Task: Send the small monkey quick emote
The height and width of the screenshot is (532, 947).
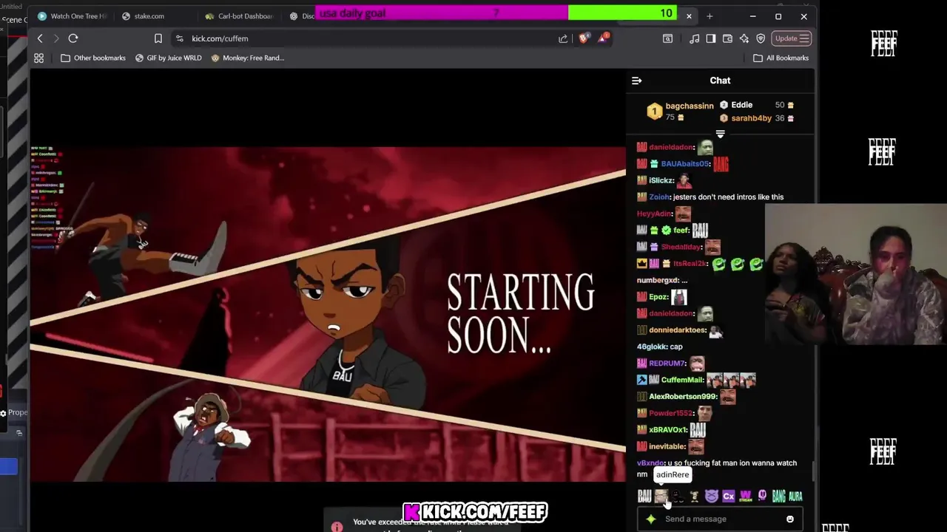Action: coord(694,497)
